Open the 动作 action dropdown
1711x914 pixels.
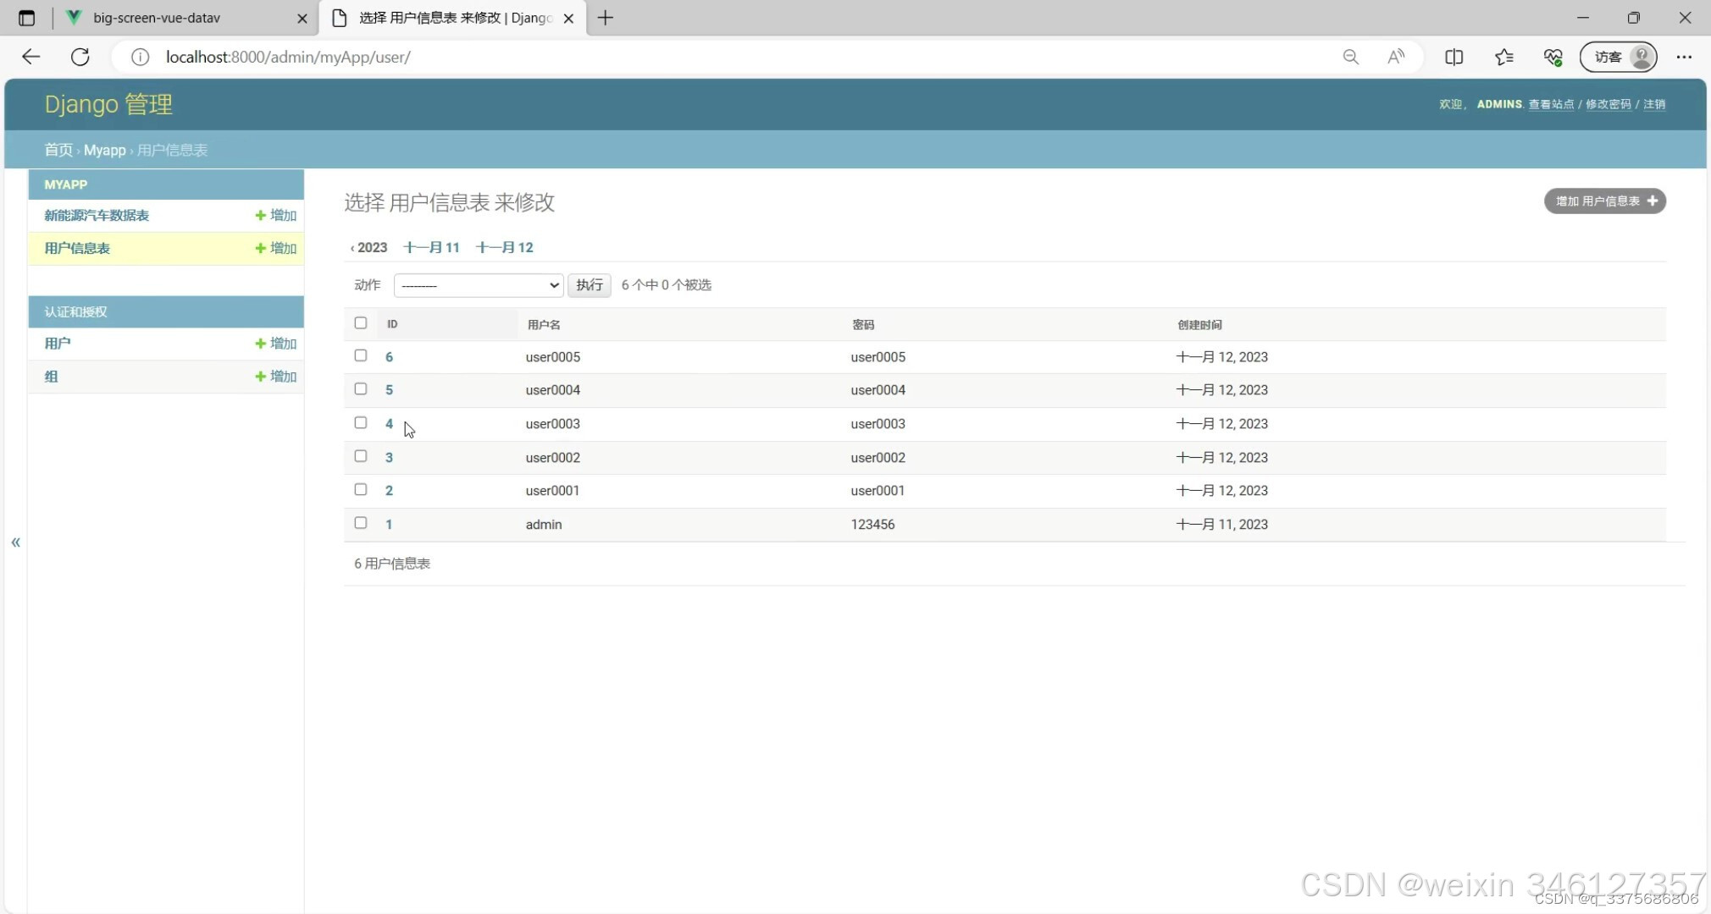coord(479,285)
